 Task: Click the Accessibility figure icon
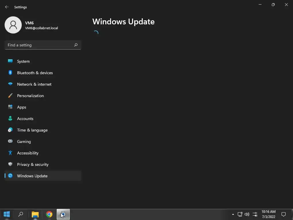click(10, 153)
